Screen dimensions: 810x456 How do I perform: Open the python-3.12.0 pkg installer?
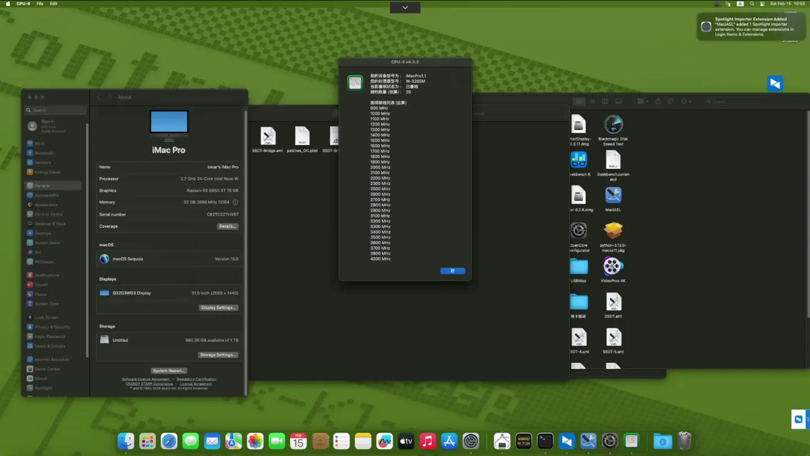point(613,231)
